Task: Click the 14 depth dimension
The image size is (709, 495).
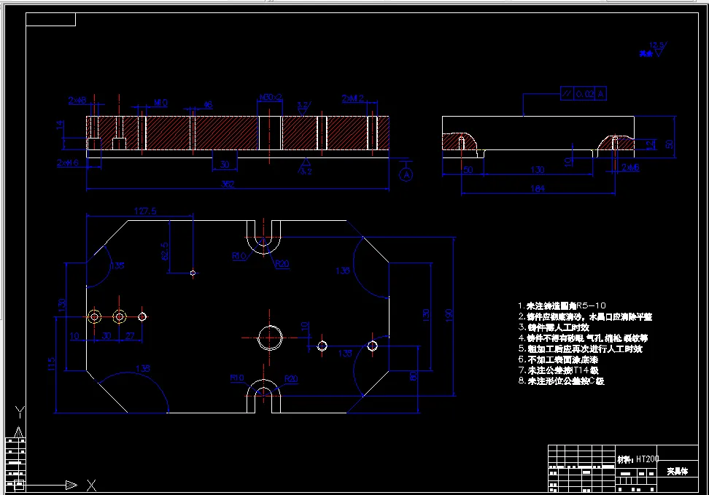Action: 60,125
